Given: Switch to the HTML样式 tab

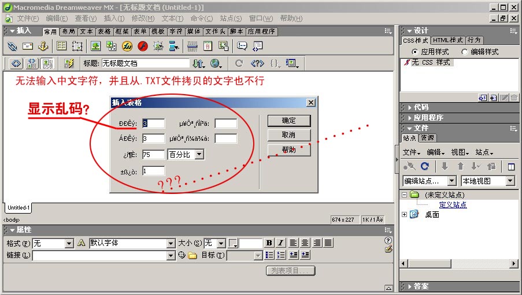Looking at the screenshot, I should click(448, 40).
